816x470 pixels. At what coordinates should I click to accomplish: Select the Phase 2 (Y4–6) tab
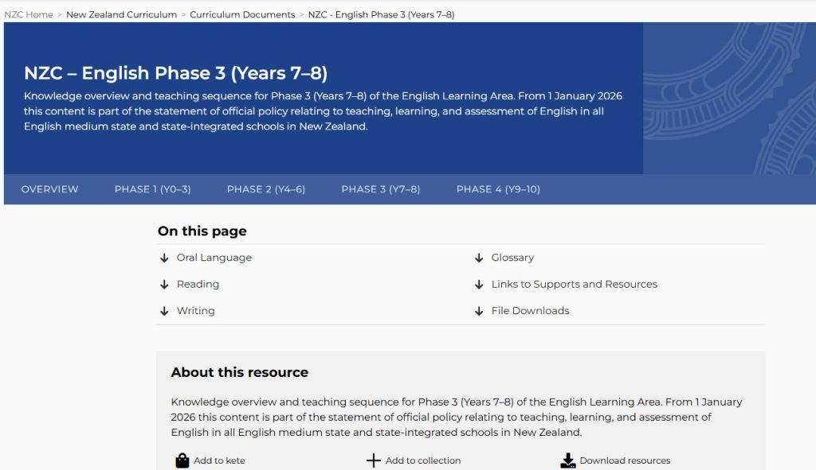tap(266, 189)
